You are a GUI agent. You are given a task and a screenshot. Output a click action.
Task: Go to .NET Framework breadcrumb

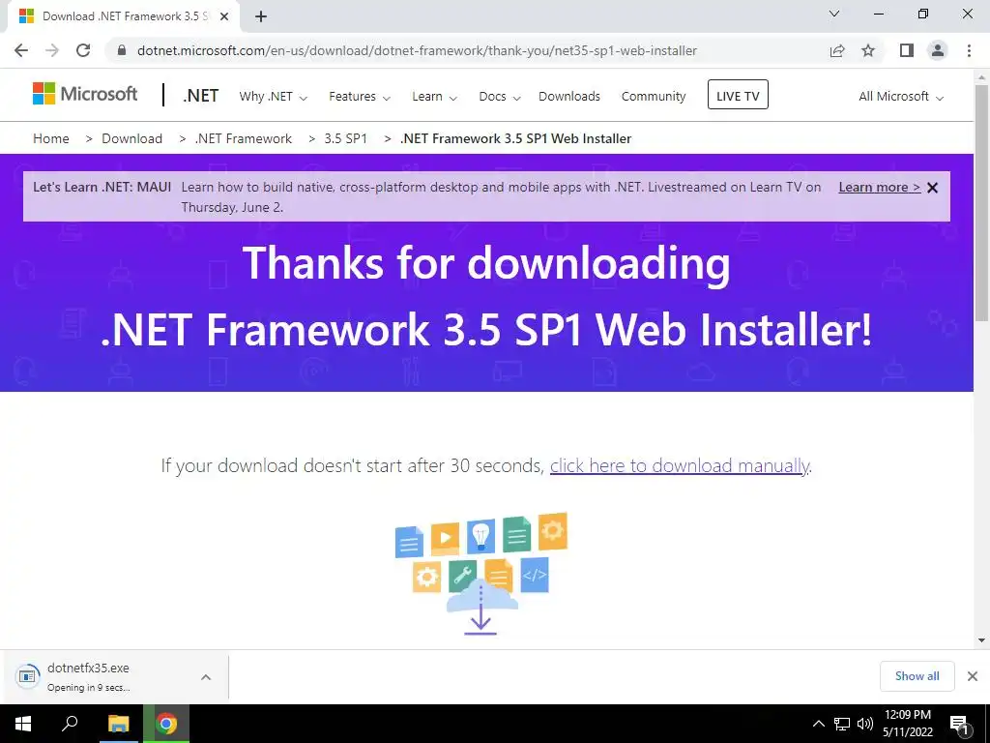244,138
